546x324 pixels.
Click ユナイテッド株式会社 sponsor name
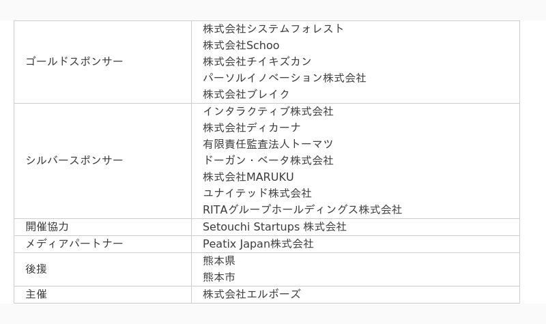coord(257,193)
